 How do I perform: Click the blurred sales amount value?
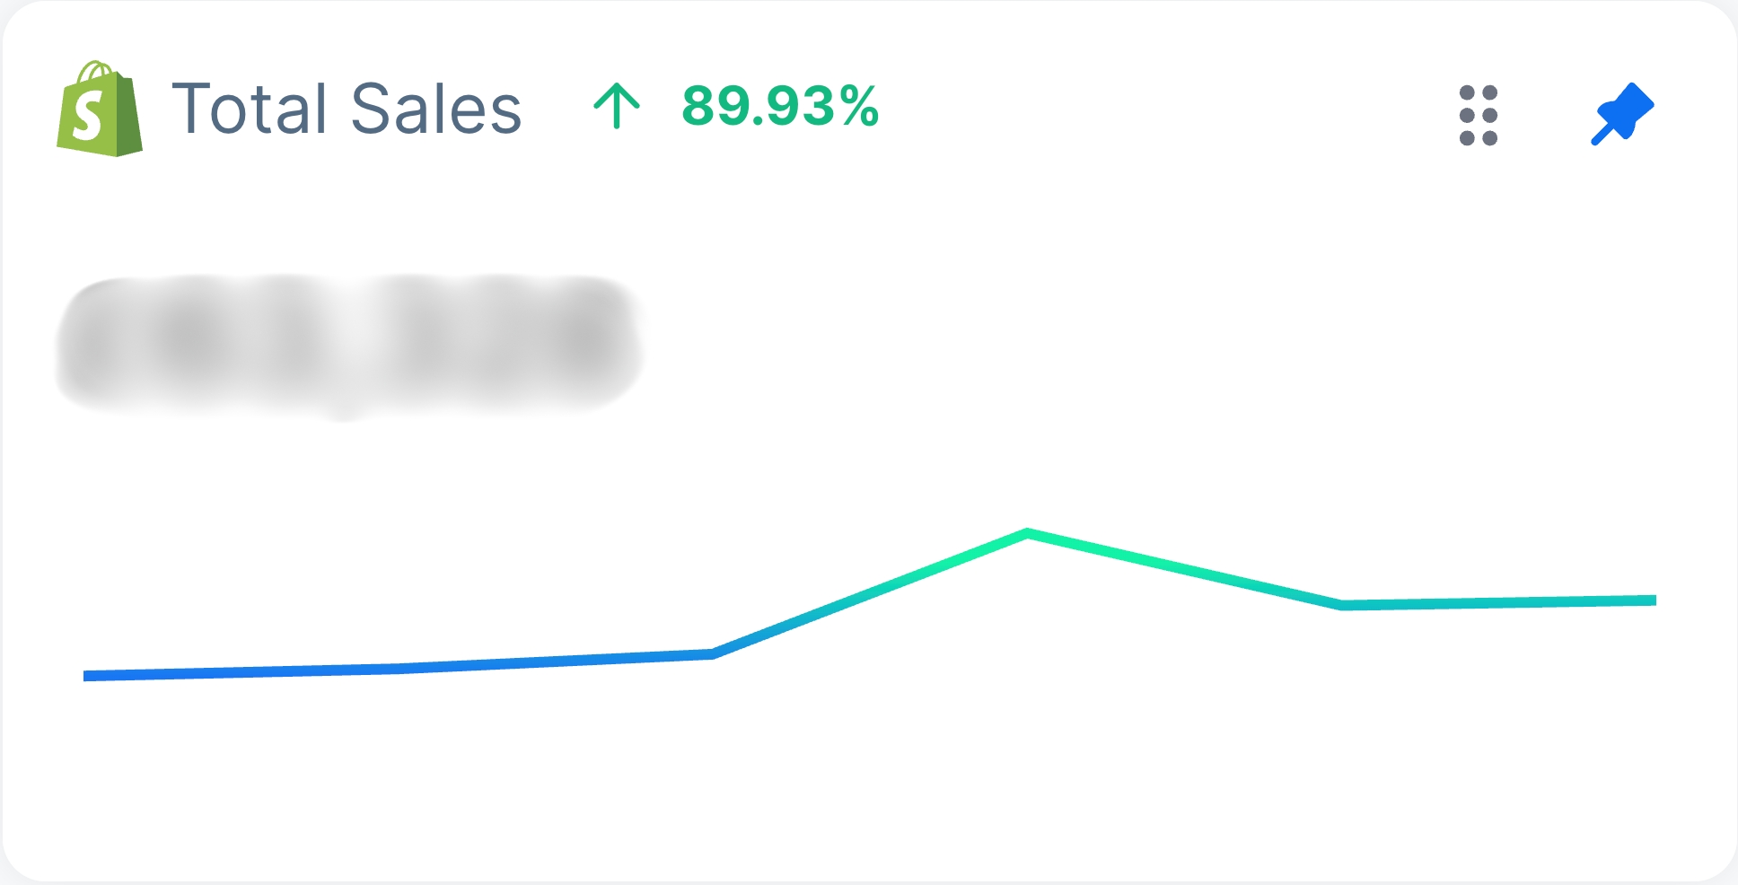[x=349, y=346]
